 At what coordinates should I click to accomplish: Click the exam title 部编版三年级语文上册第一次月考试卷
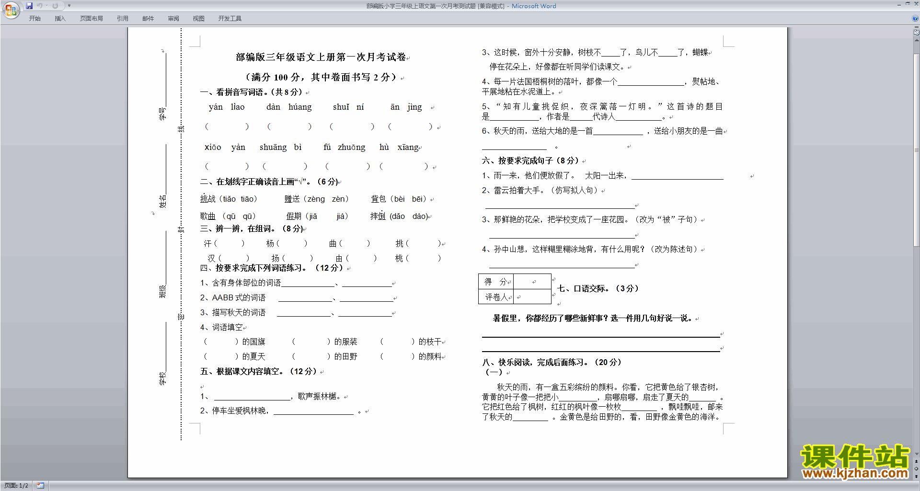[321, 57]
